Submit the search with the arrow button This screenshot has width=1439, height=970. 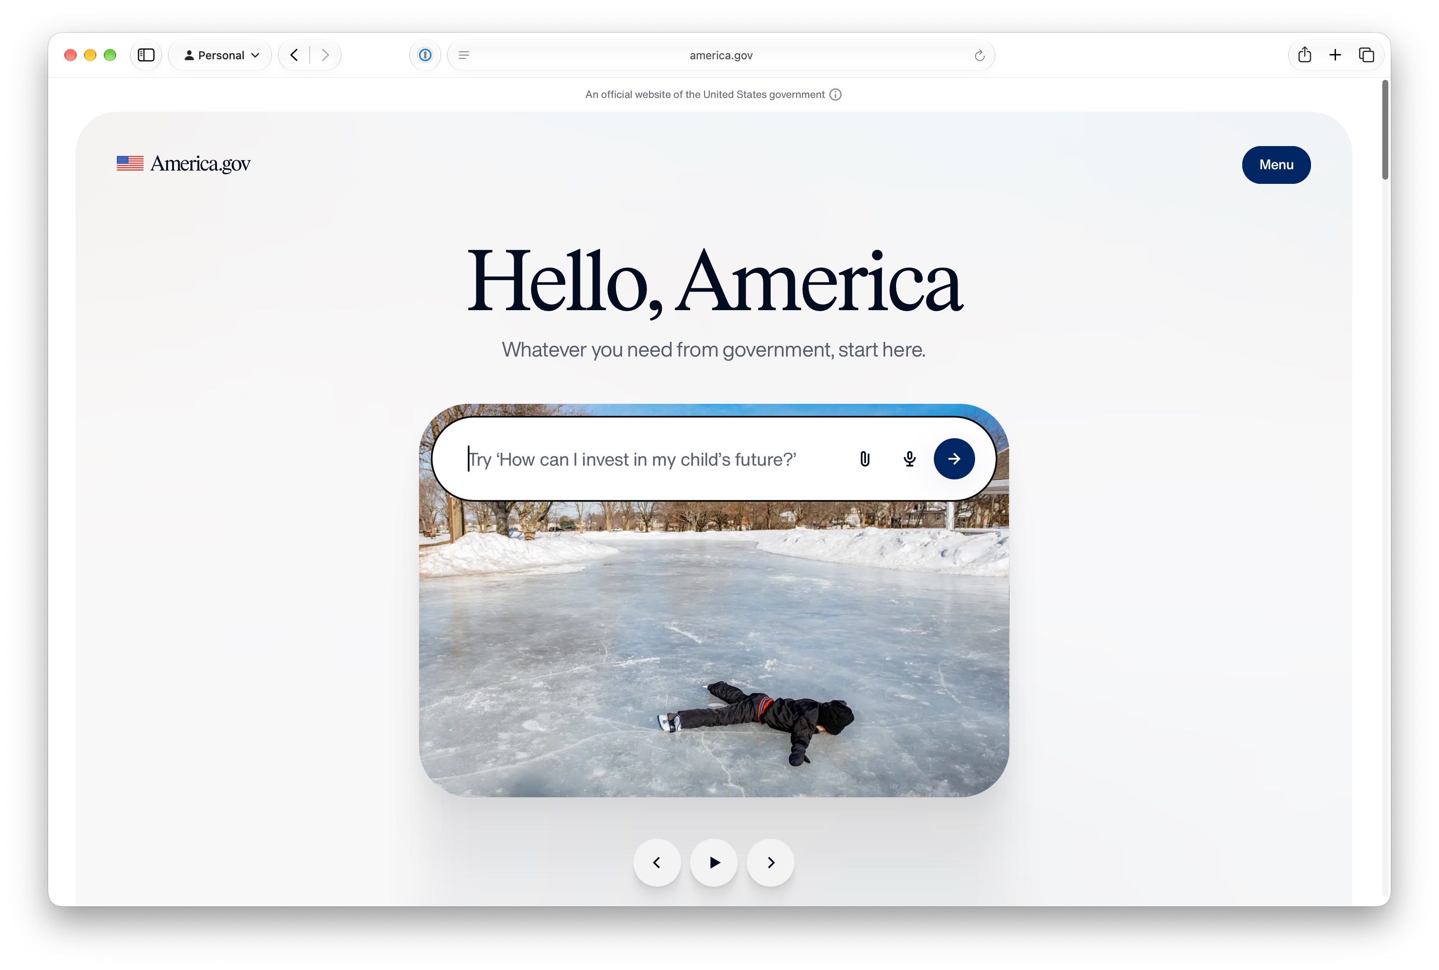[954, 459]
